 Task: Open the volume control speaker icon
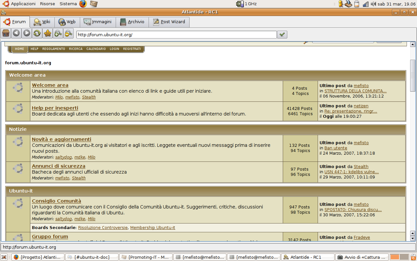click(x=373, y=4)
